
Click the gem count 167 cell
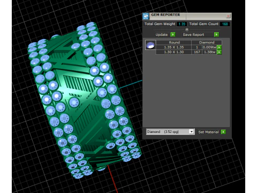196,52
